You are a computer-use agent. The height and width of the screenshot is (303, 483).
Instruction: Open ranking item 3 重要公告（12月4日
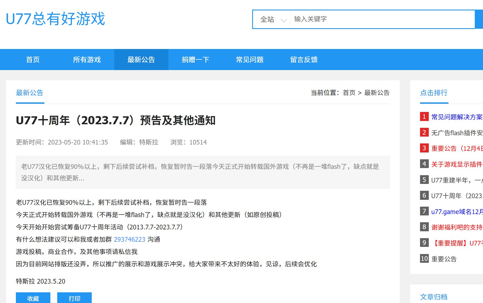[457, 149]
